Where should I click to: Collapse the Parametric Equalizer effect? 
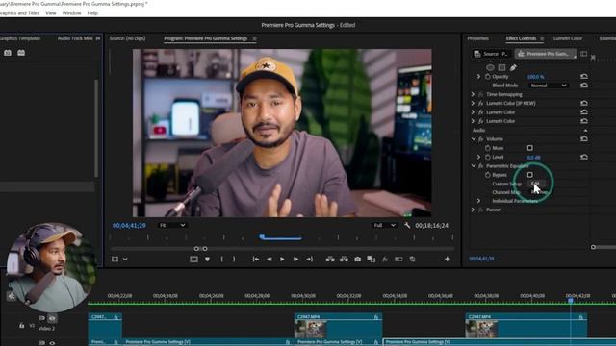click(x=473, y=166)
